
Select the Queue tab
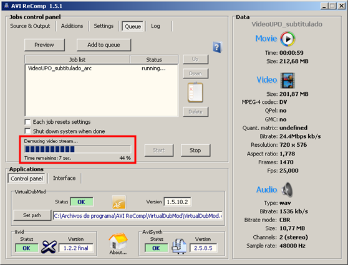pos(133,26)
